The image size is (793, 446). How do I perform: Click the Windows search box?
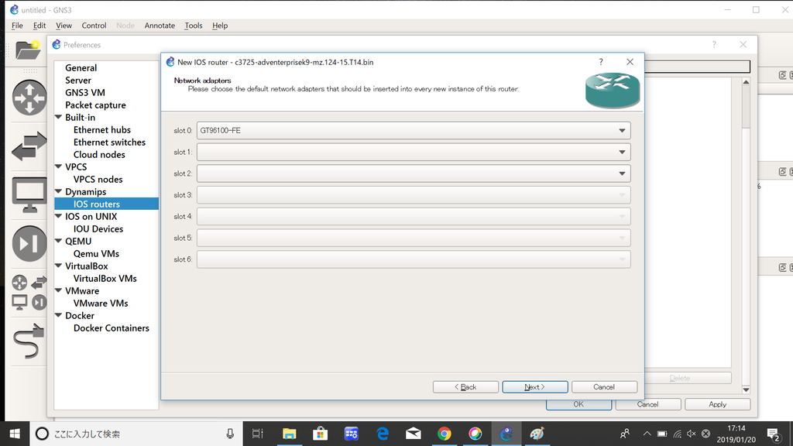136,434
